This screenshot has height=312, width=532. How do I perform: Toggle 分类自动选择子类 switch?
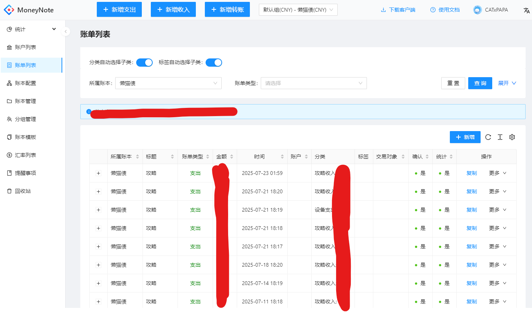(x=144, y=63)
